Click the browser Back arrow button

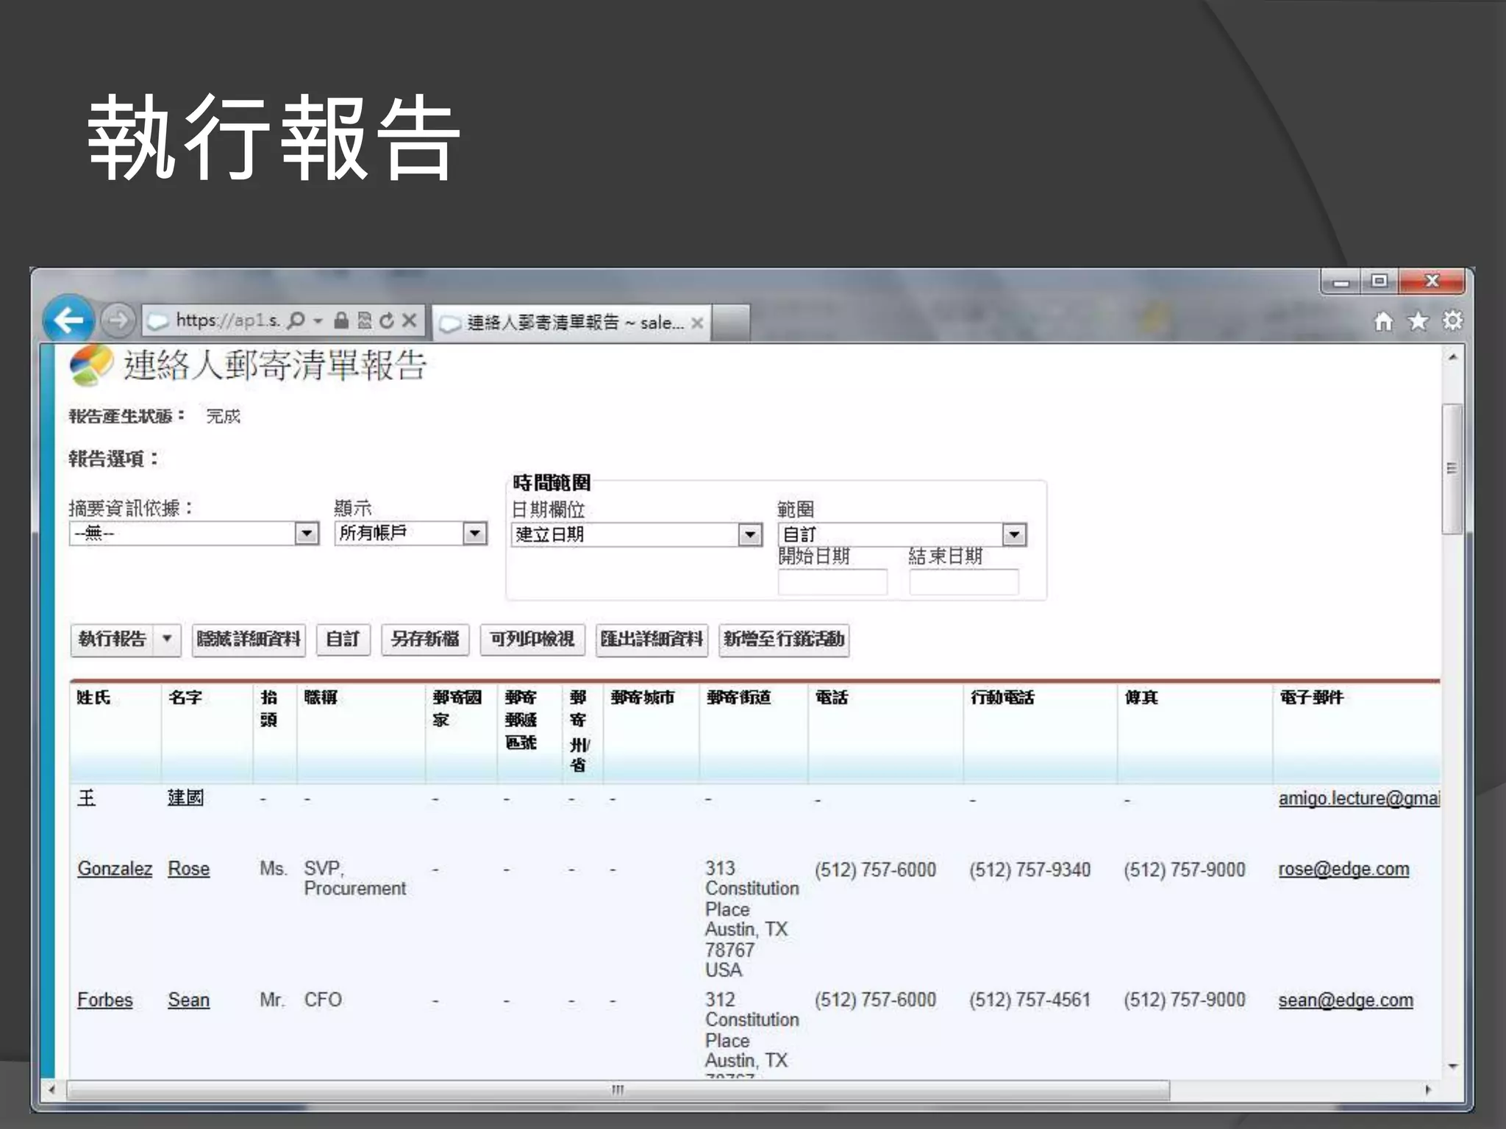(x=68, y=320)
